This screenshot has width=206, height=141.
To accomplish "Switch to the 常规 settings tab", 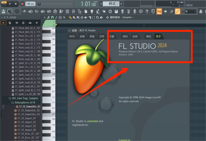I will pos(92,36).
